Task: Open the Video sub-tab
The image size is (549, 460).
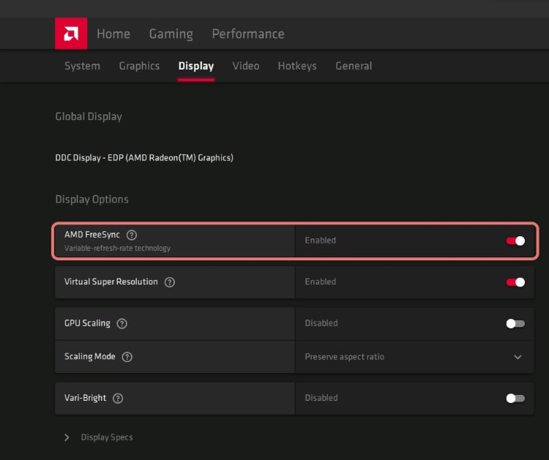Action: pyautogui.click(x=246, y=66)
